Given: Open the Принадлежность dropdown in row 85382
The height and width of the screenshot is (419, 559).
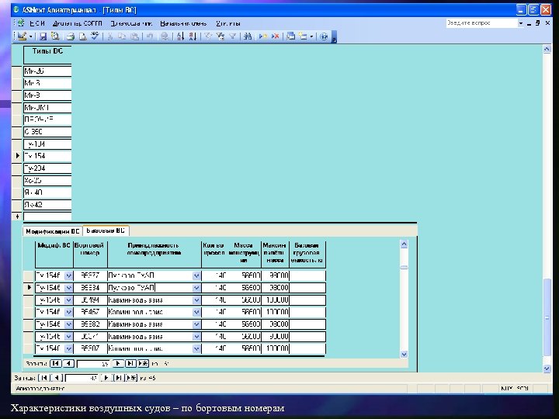Looking at the screenshot, I should coord(196,324).
